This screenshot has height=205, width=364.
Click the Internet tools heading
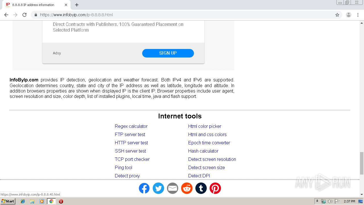[x=180, y=116]
